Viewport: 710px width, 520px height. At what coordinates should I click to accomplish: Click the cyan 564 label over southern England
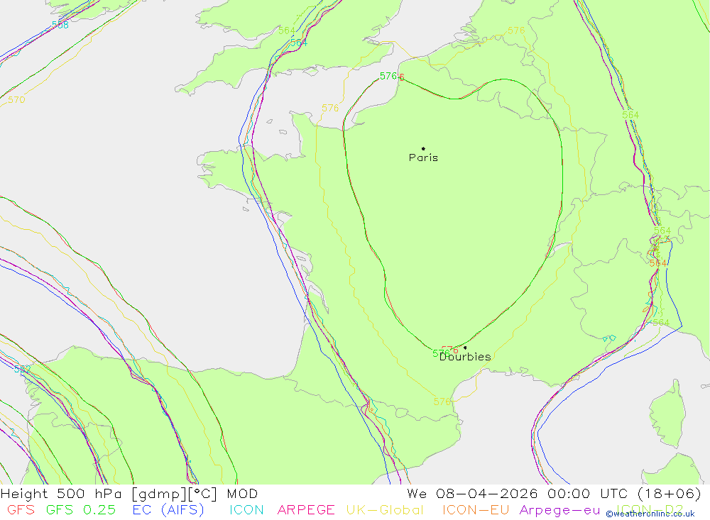click(x=298, y=43)
